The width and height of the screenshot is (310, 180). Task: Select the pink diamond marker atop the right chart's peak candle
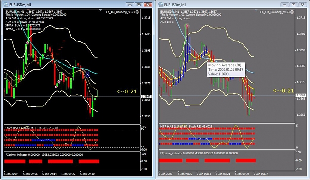click(x=187, y=26)
